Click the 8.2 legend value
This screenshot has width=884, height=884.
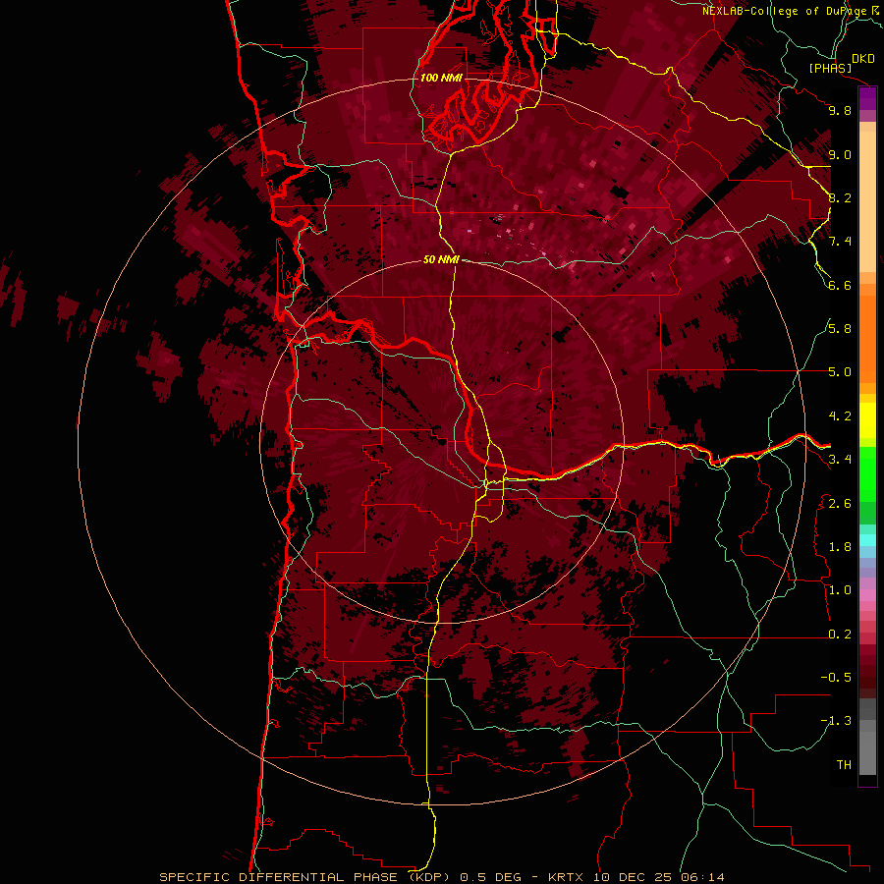840,197
